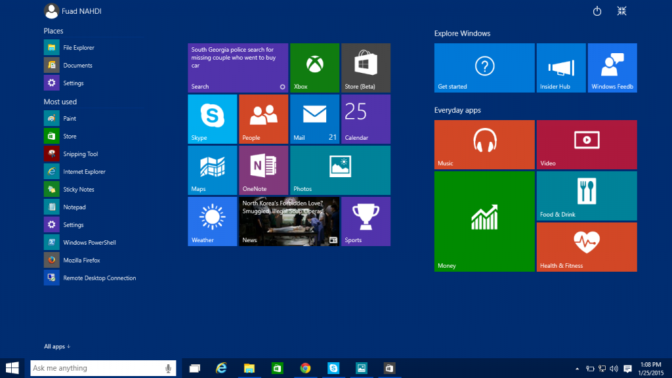Screen dimensions: 672x378
Task: Open the Money tile under Everyday apps
Action: (x=484, y=221)
